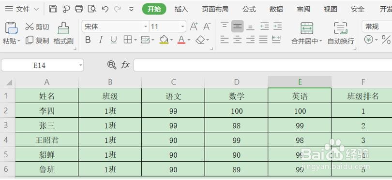Screen dimensions: 392x180
Task: Select the 开始 tab
Action: (154, 9)
